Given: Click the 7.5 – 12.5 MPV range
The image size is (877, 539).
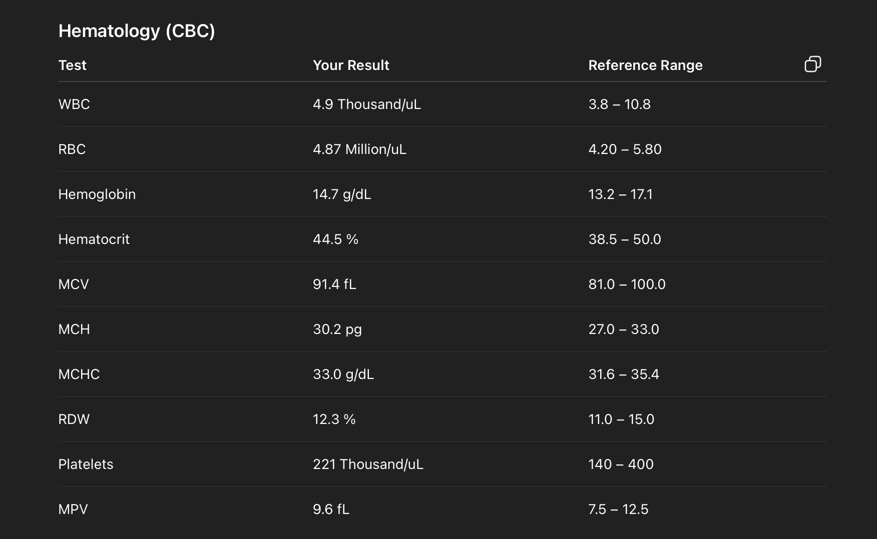Looking at the screenshot, I should click(618, 509).
